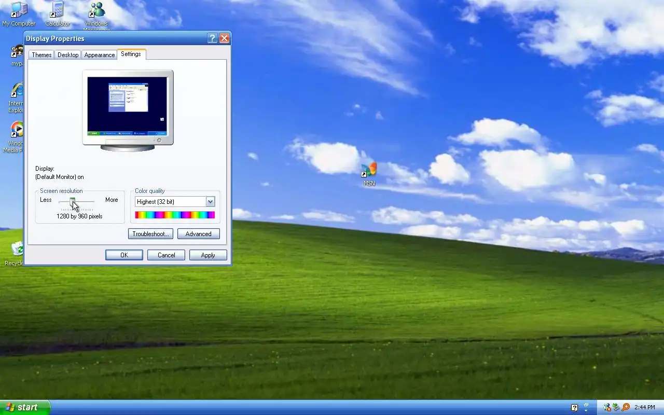Click the 'Less' label by resolution slider
The width and height of the screenshot is (664, 415).
46,200
